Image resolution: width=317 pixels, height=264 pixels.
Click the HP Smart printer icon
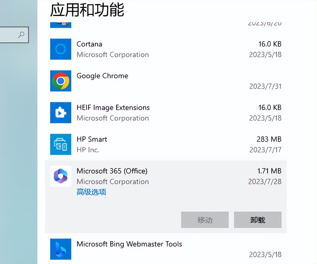coord(60,144)
